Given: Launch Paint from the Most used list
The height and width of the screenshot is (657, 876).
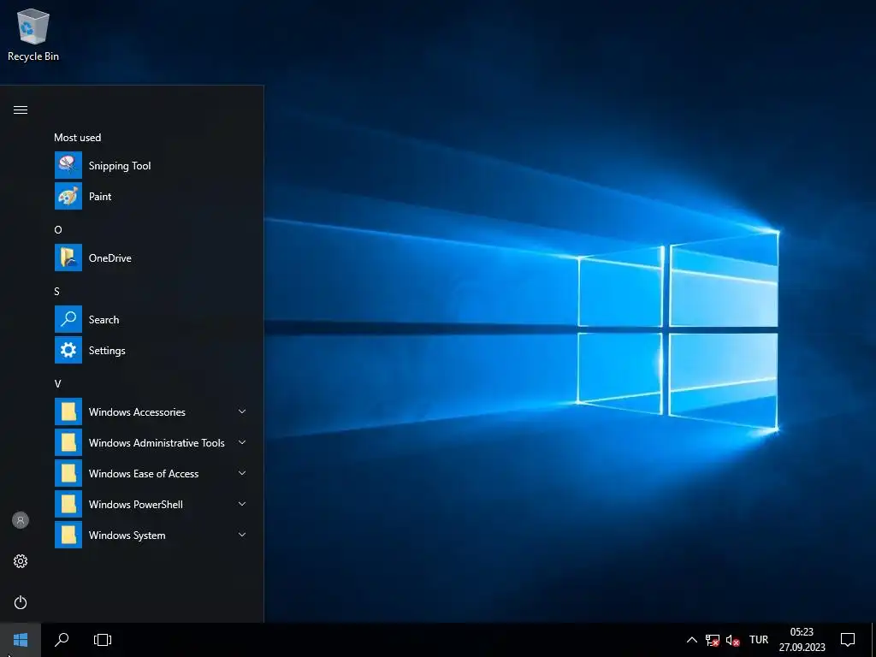Looking at the screenshot, I should click(152, 196).
